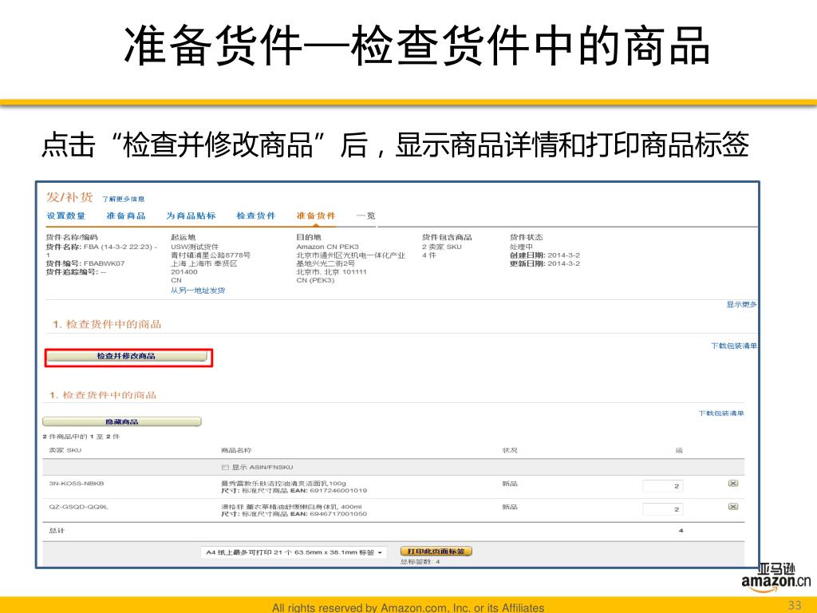Remove the QZ-GSQD-QQ9L product row
Viewport: 817px width, 613px height.
tap(732, 507)
